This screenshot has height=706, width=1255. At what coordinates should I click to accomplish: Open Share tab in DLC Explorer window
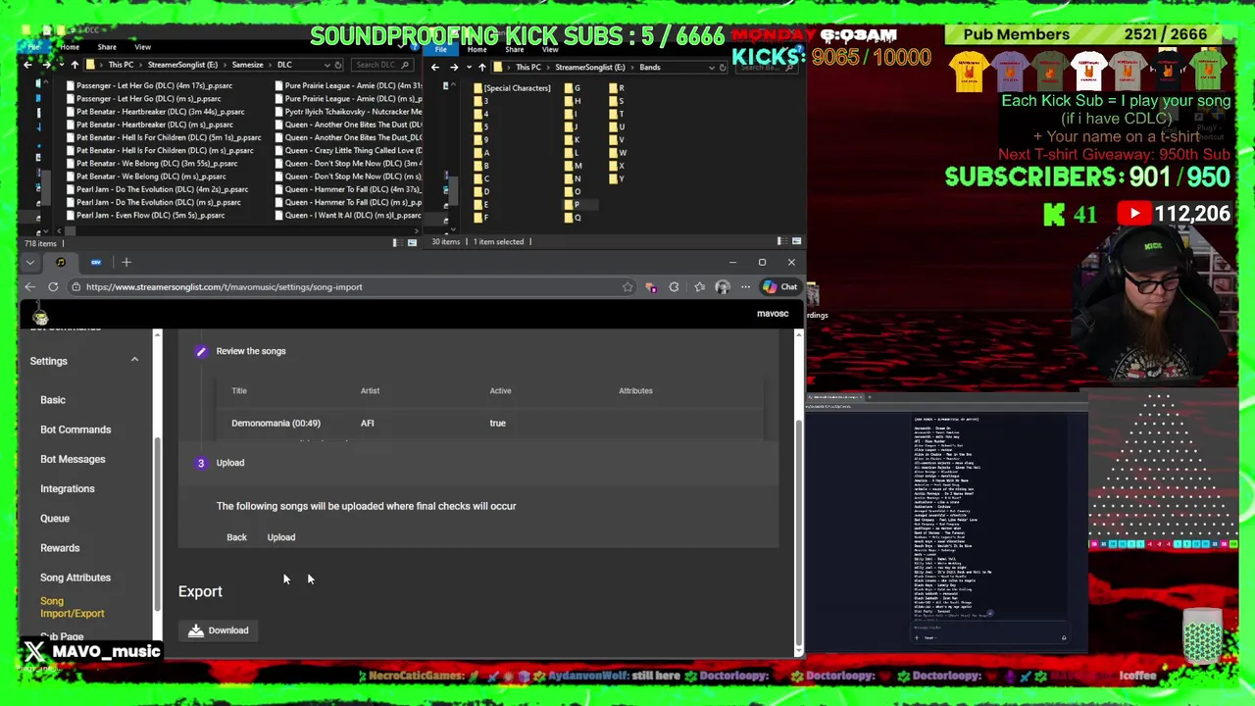coord(106,47)
